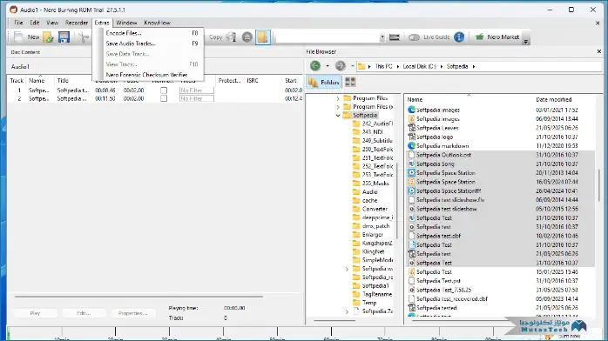The height and width of the screenshot is (341, 608).
Task: Click the green Back arrow in File Browser
Action: point(315,66)
